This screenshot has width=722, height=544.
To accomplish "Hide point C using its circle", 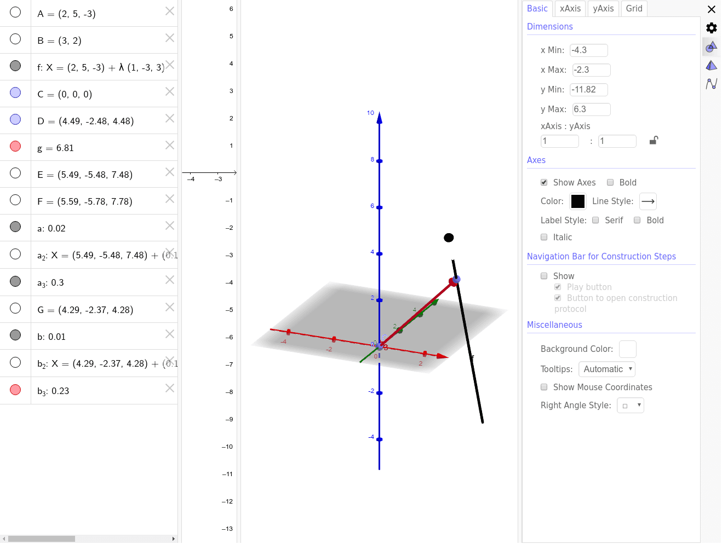I will click(x=15, y=92).
